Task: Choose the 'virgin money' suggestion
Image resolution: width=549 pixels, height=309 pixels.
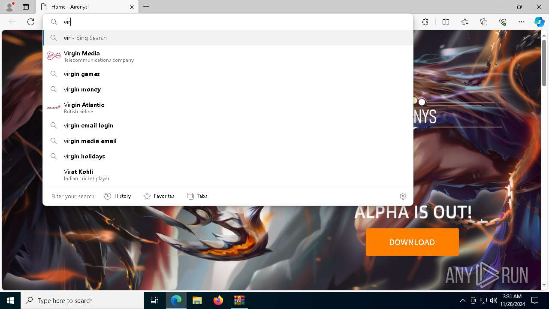Action: pyautogui.click(x=228, y=89)
